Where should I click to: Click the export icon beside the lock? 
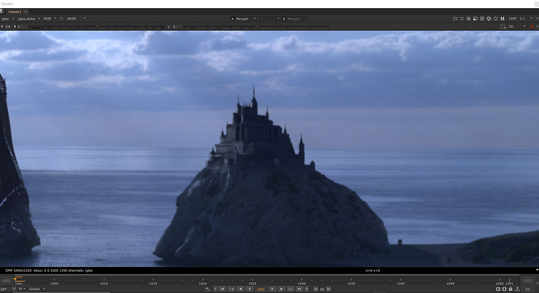click(517, 289)
